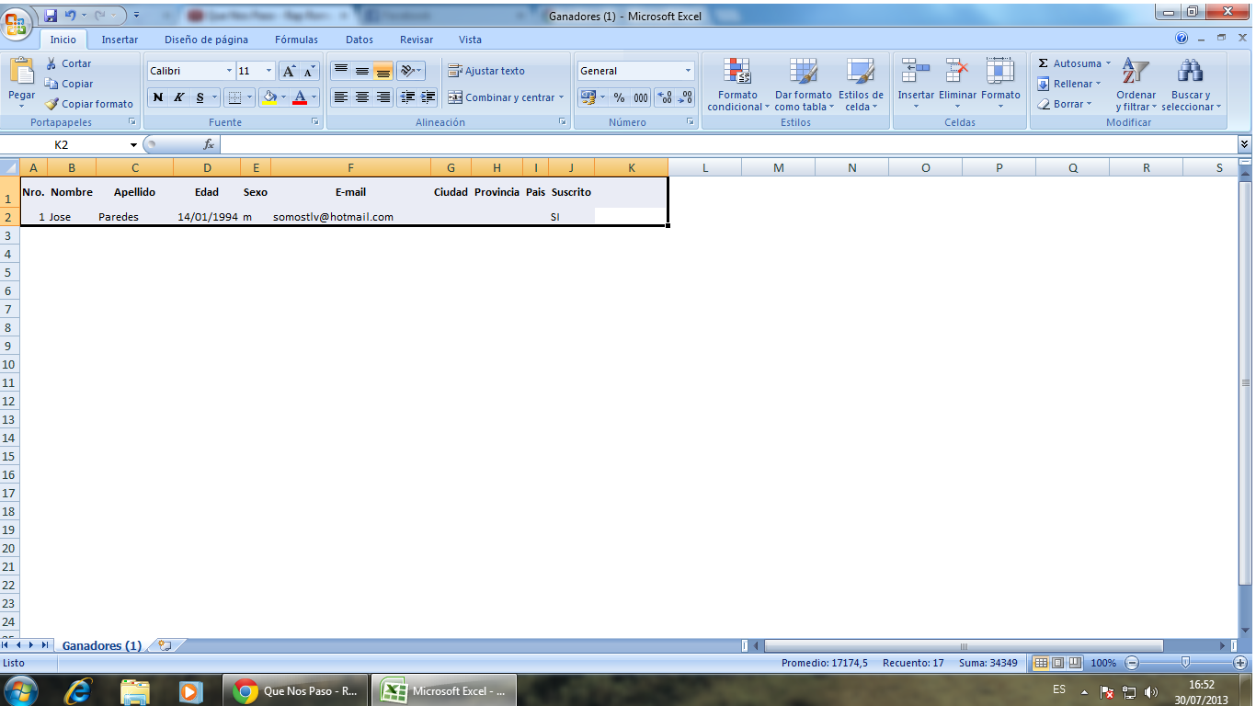1256x706 pixels.
Task: Center text horizontally
Action: (361, 97)
